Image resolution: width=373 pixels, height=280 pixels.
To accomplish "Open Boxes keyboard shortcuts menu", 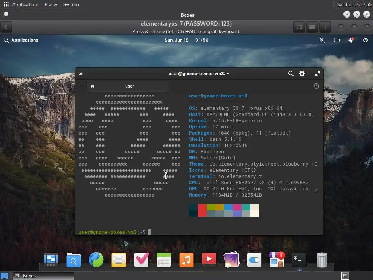I will pyautogui.click(x=312, y=27).
